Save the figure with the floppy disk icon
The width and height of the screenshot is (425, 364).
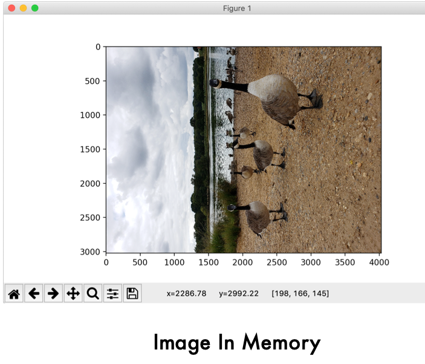132,294
